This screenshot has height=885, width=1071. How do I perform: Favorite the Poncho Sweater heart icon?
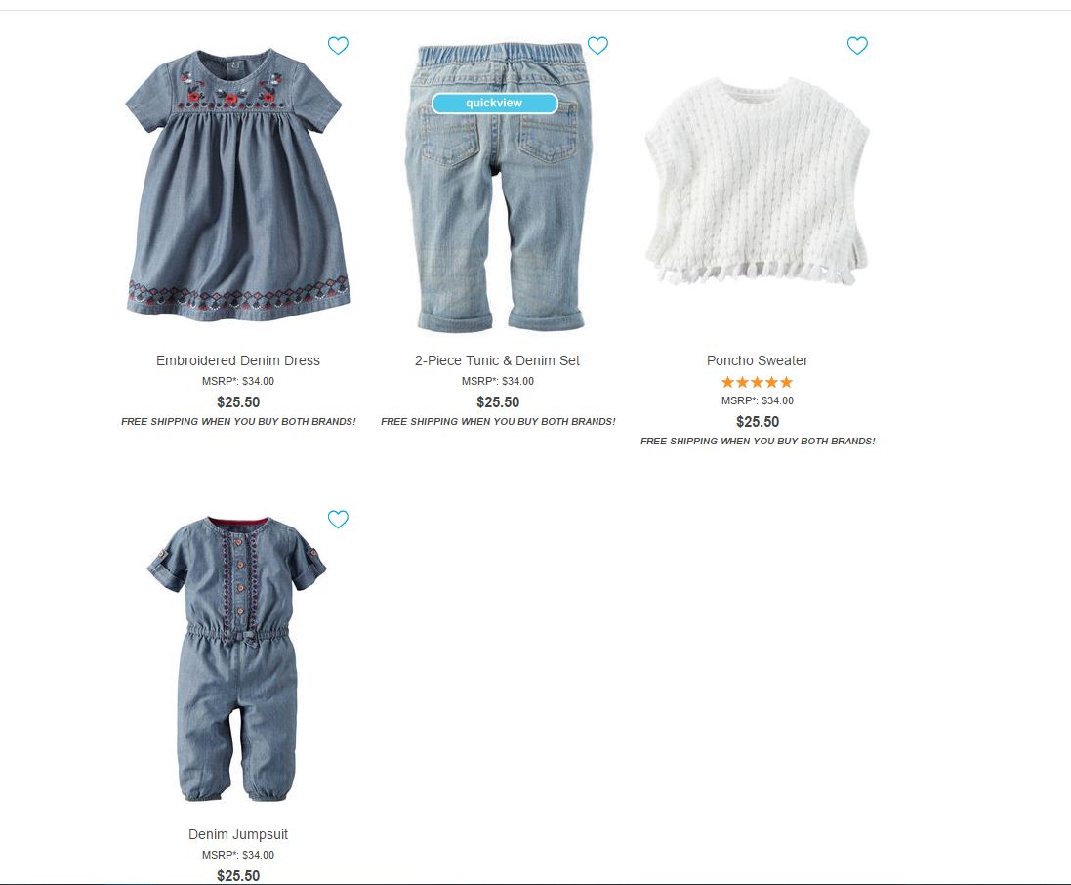coord(857,46)
